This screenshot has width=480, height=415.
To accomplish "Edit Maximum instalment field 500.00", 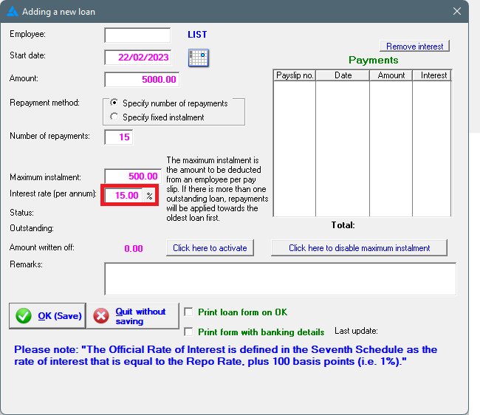I will coord(133,176).
